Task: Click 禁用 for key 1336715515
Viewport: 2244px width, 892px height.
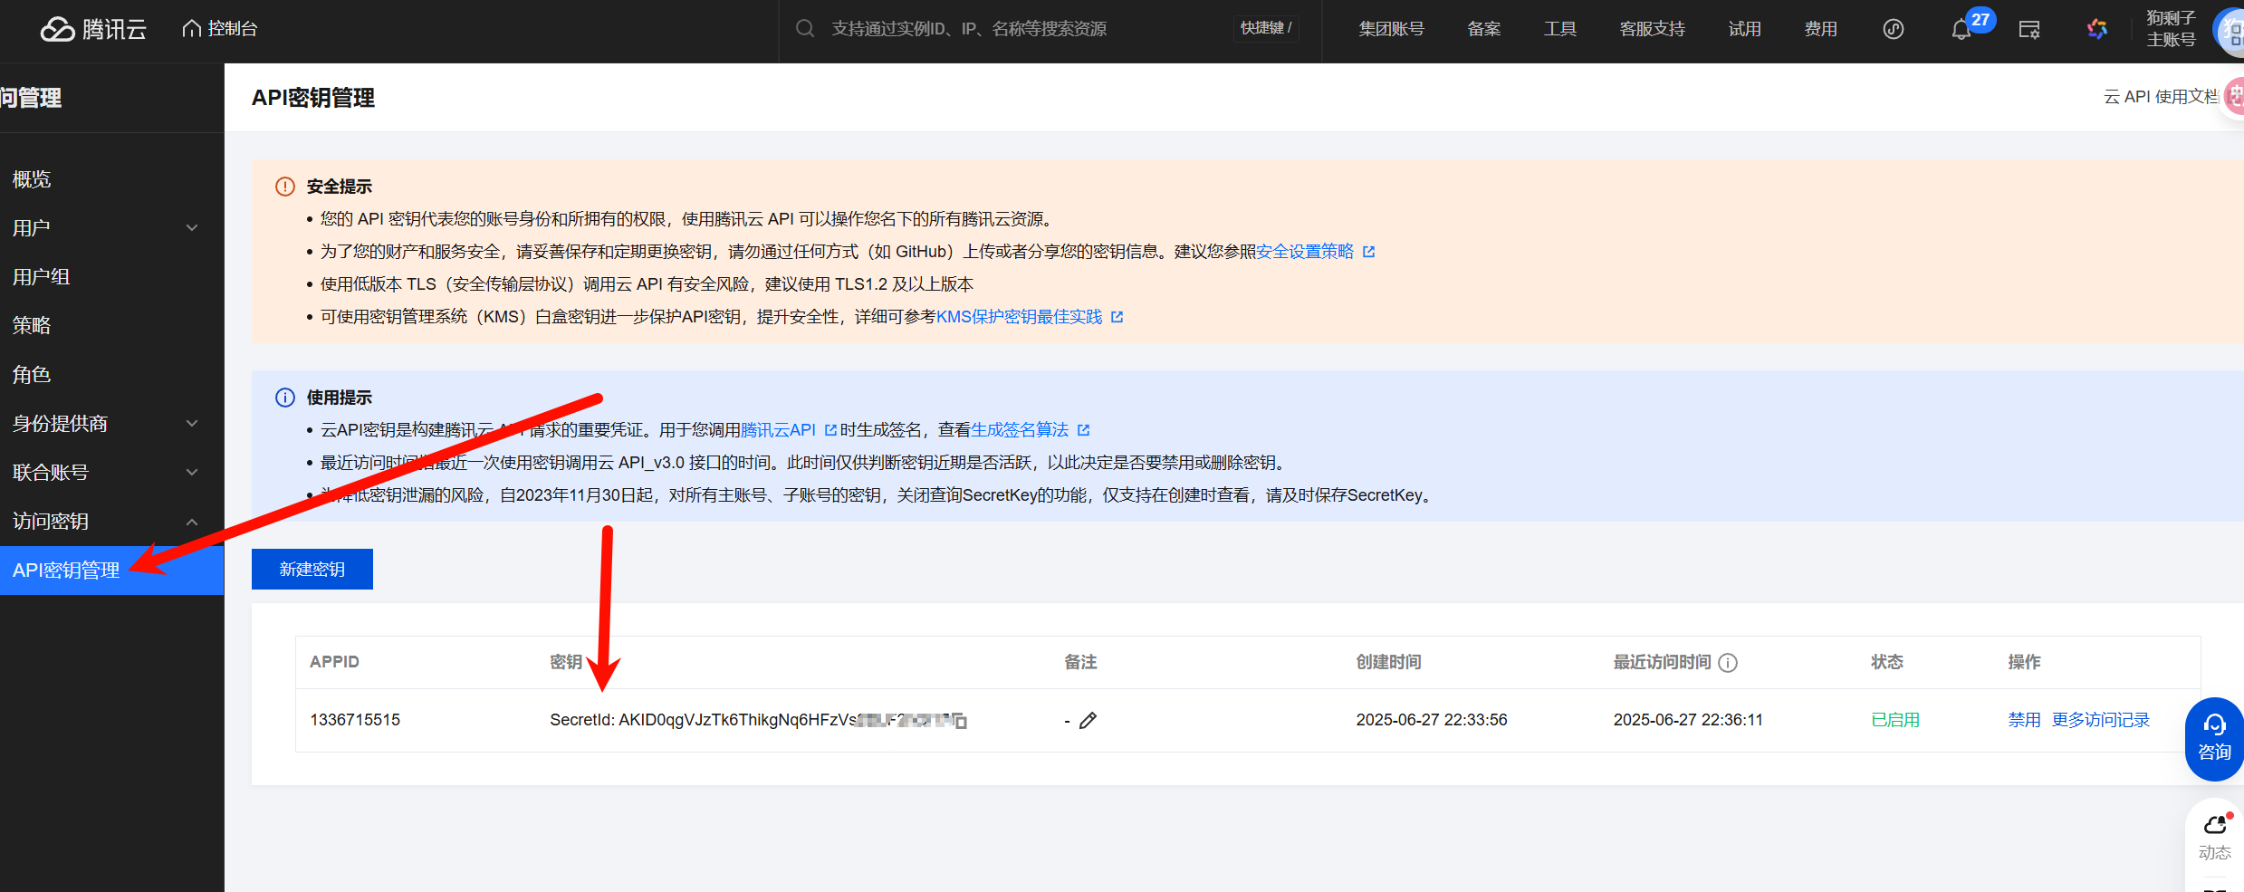Action: click(x=2024, y=720)
